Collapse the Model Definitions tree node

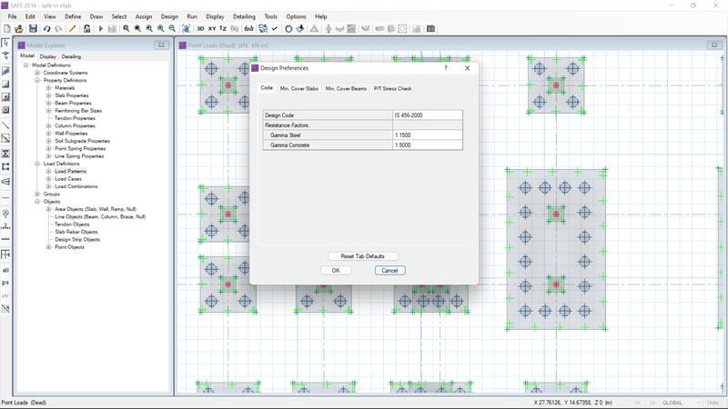[26, 65]
